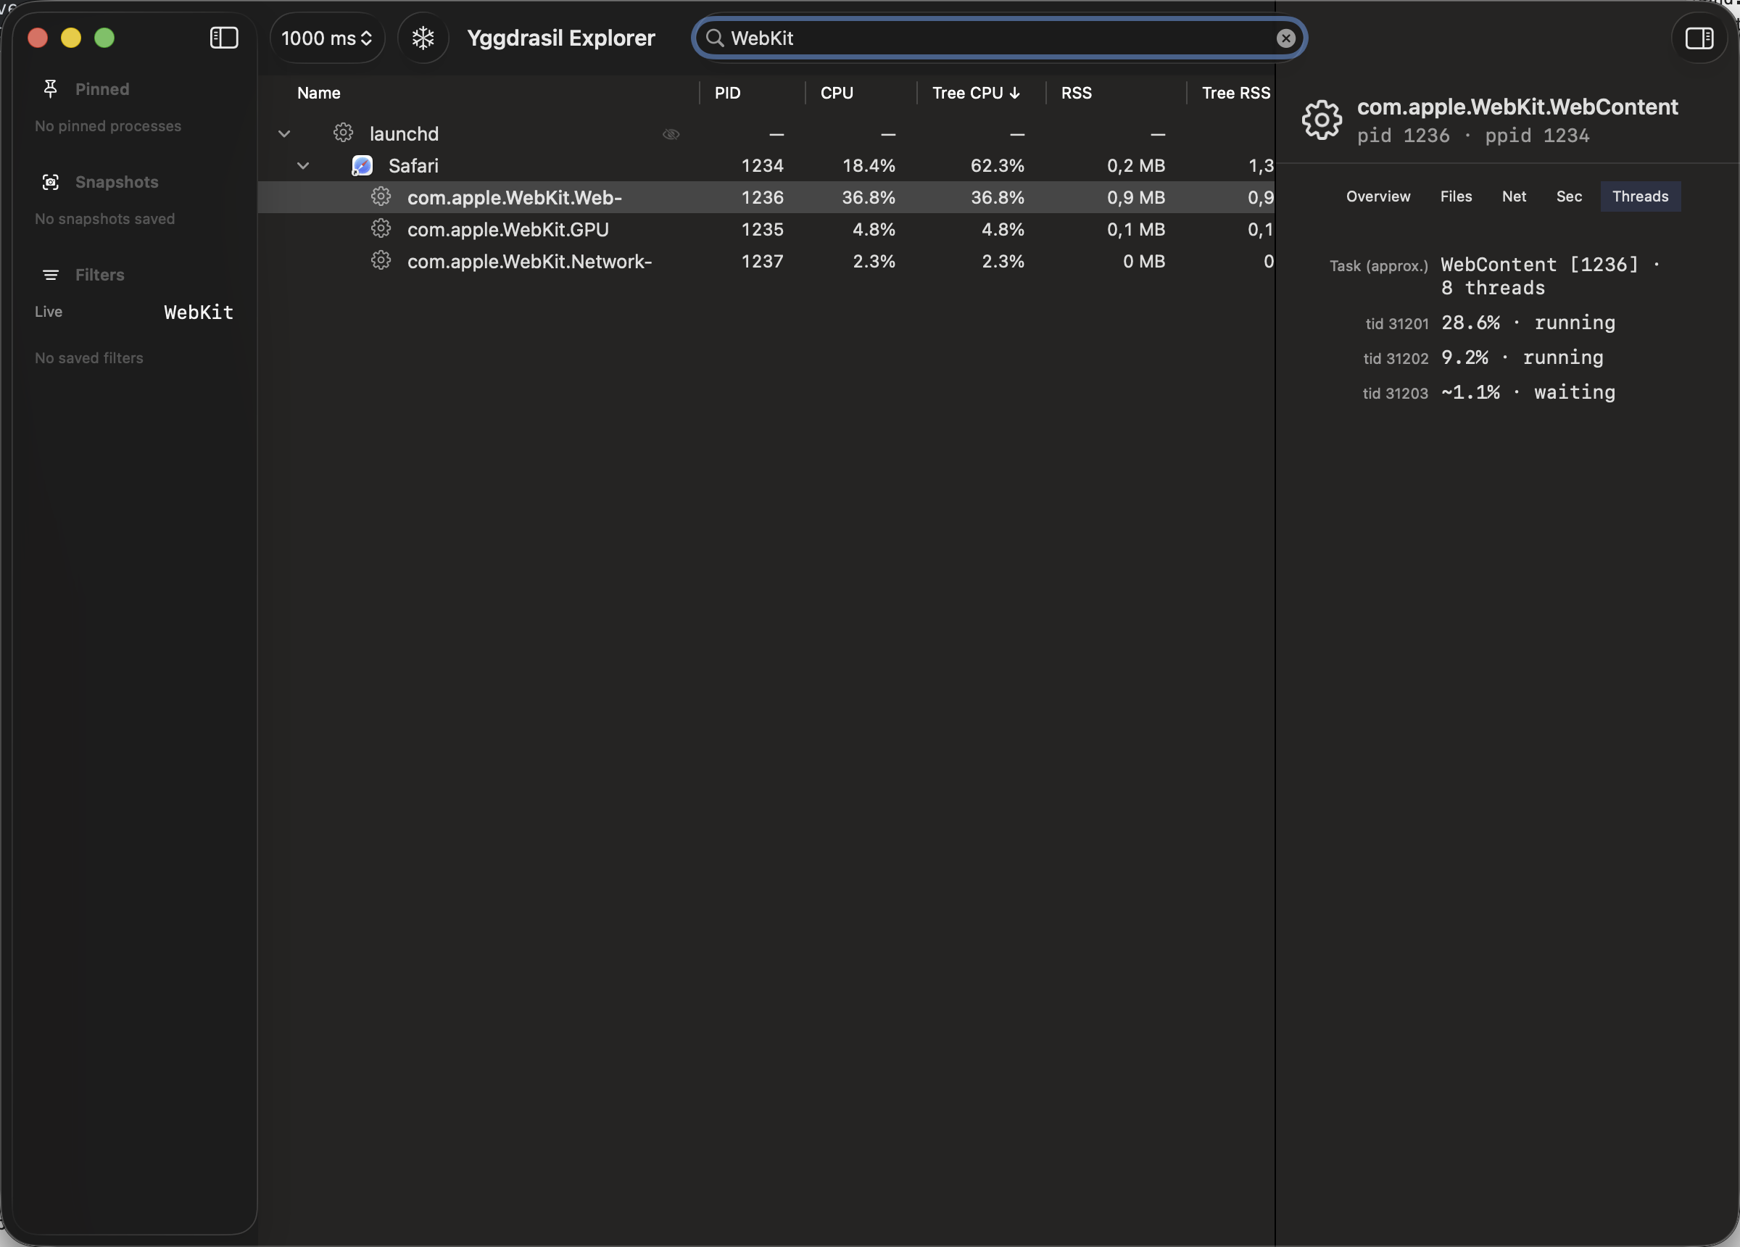Screen dimensions: 1740x1247
Task: Click the pid 1236 · ppid 1234 text
Action: click(x=1472, y=136)
